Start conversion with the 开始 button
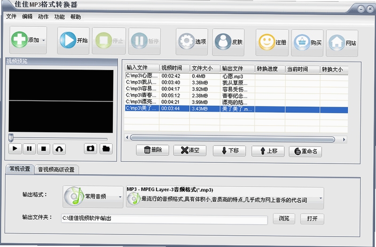The image size is (376, 247). [x=73, y=40]
